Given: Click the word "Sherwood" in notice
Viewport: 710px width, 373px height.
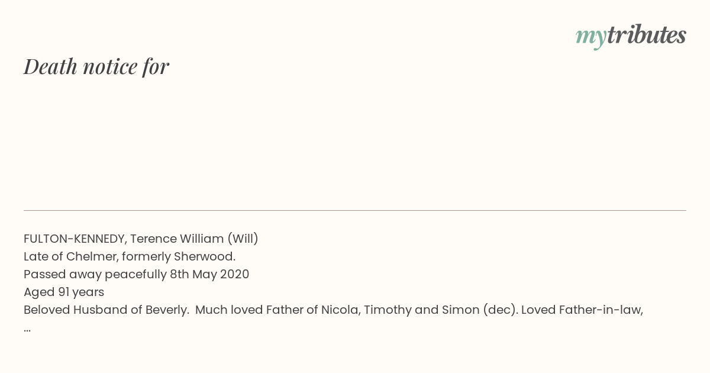Looking at the screenshot, I should point(203,256).
